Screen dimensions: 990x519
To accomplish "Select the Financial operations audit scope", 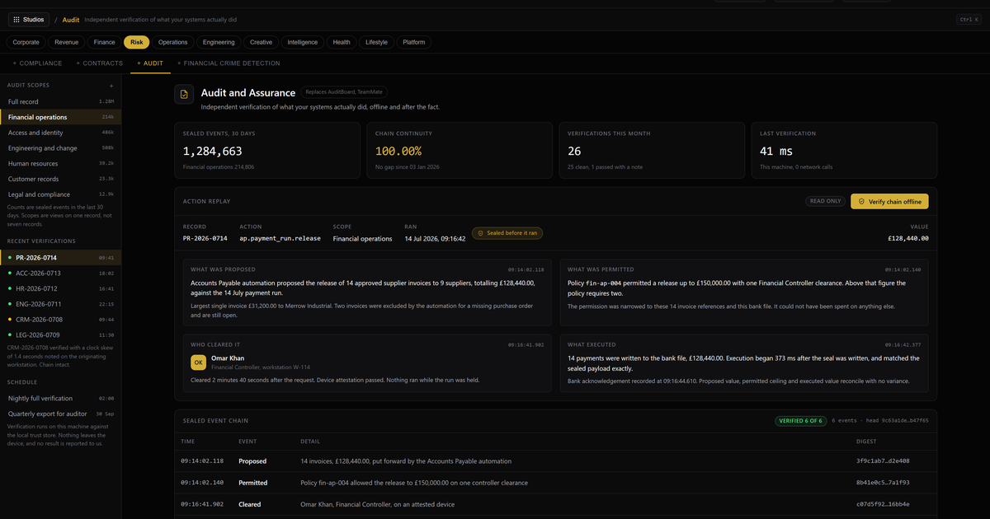I will [x=60, y=117].
